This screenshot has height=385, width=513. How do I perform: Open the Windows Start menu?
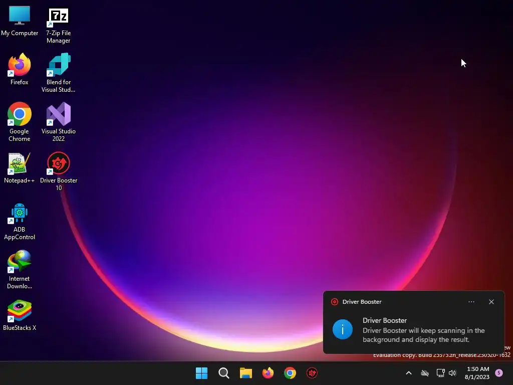click(201, 373)
